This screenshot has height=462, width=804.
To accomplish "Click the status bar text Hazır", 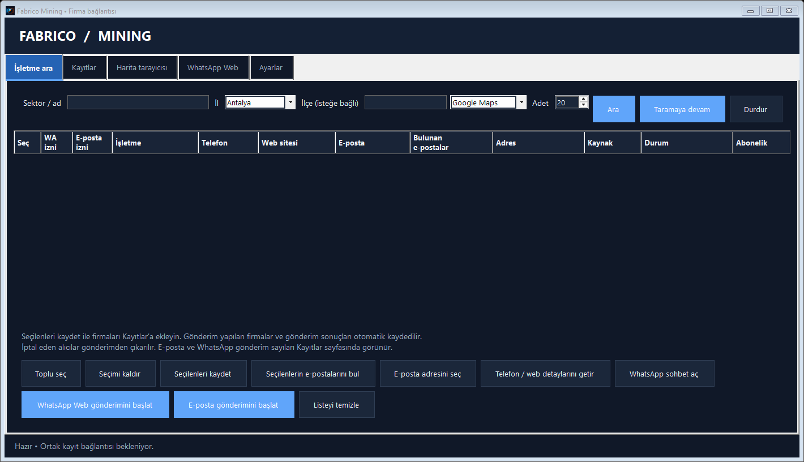I will (23, 446).
